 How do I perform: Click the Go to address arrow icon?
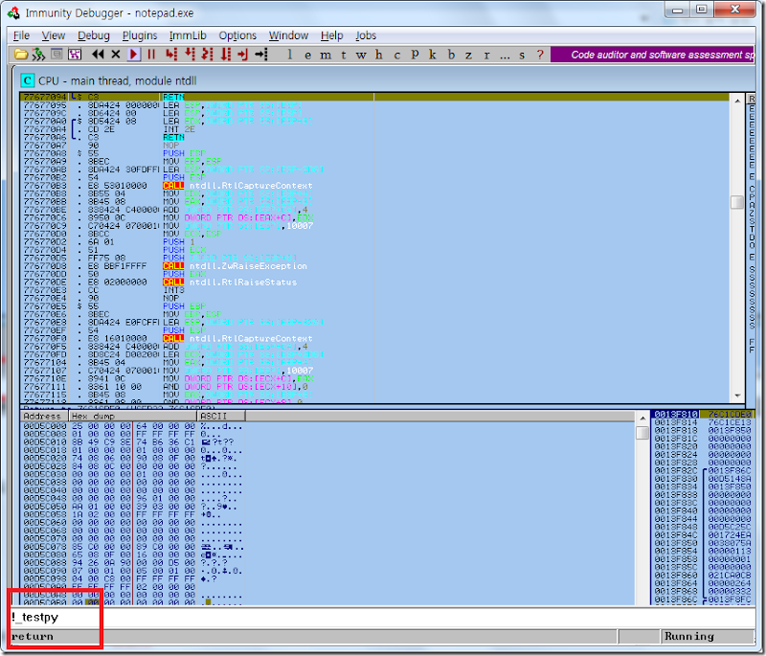click(259, 55)
